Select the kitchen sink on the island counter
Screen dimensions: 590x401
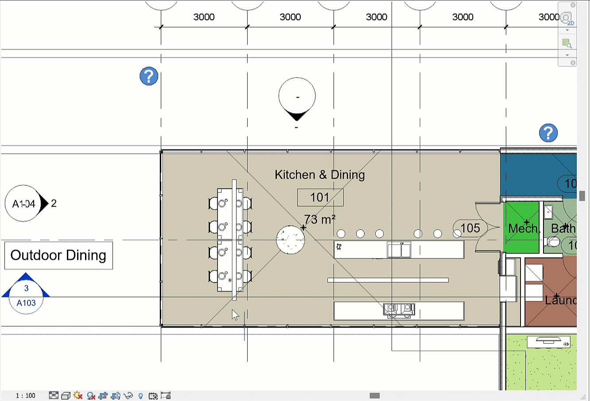coord(399,249)
